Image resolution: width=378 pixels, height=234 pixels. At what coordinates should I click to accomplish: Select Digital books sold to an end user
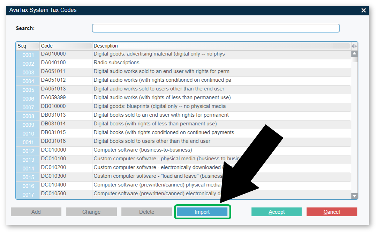pyautogui.click(x=161, y=115)
